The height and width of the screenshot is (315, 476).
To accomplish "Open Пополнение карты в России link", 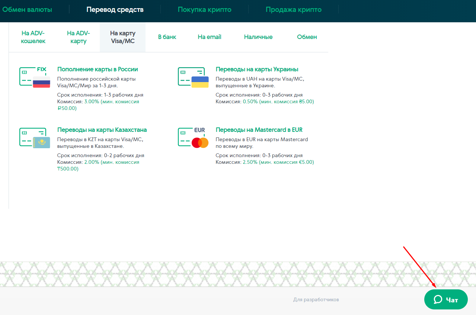I will (98, 69).
